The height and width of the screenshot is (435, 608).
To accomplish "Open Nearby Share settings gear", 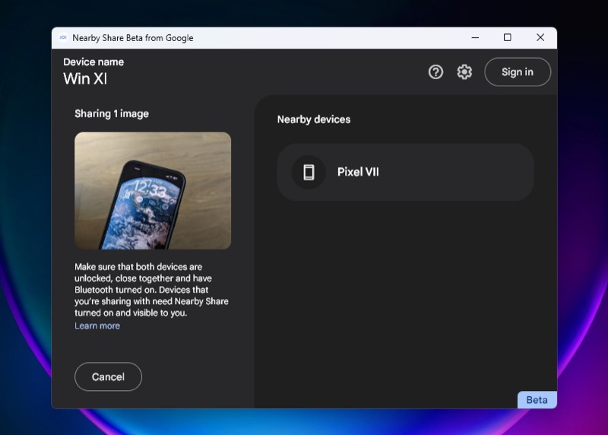I will pos(464,71).
